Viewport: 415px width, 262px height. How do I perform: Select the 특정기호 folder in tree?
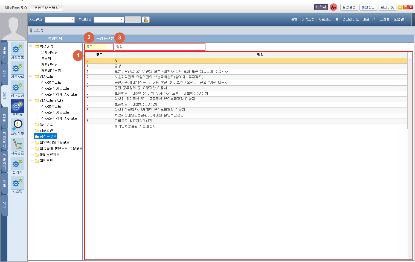46,125
